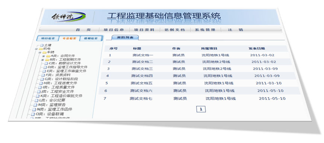Click the folder icon of B类：工程前期文件

(47, 60)
